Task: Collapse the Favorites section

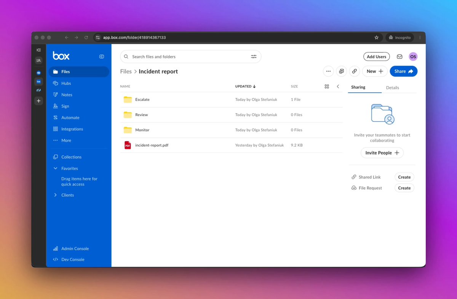Action: (56, 168)
